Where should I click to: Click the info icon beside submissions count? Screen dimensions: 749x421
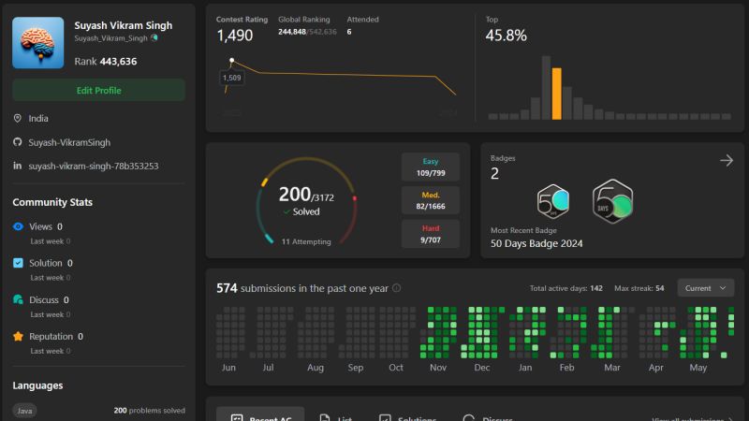[396, 288]
